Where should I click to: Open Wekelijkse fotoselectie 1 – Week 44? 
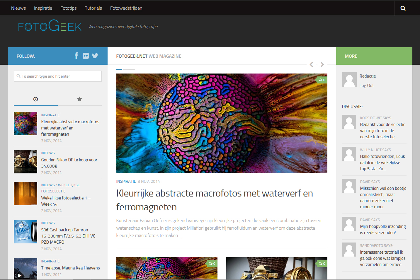point(66,201)
